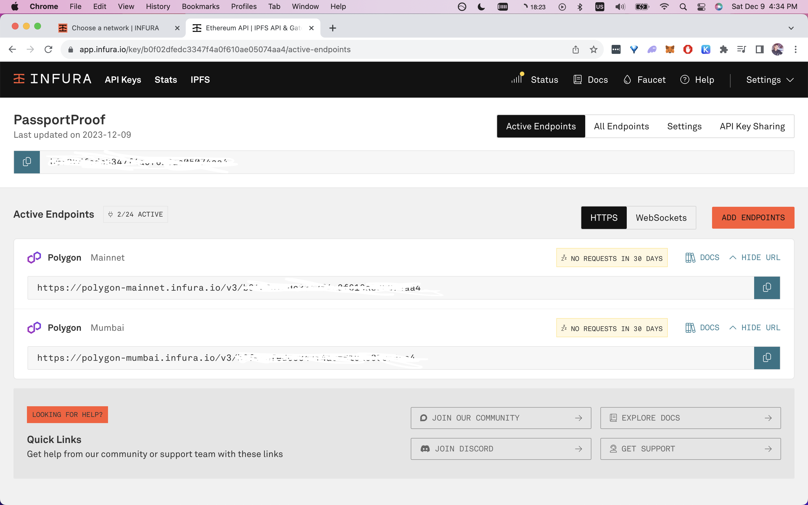Open the API Key Sharing tab
The height and width of the screenshot is (505, 808).
coord(752,126)
